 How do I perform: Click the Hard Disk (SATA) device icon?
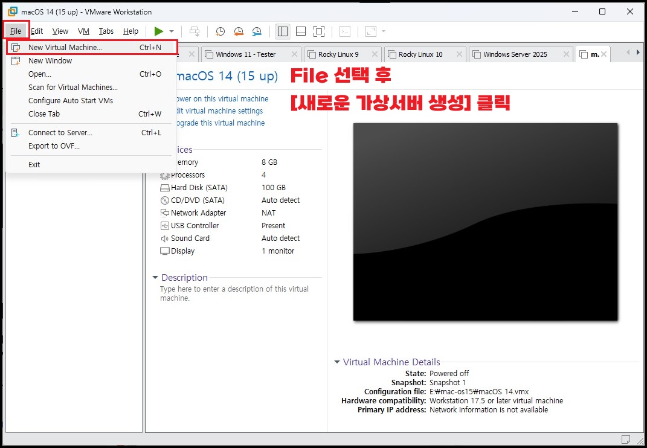pyautogui.click(x=165, y=188)
